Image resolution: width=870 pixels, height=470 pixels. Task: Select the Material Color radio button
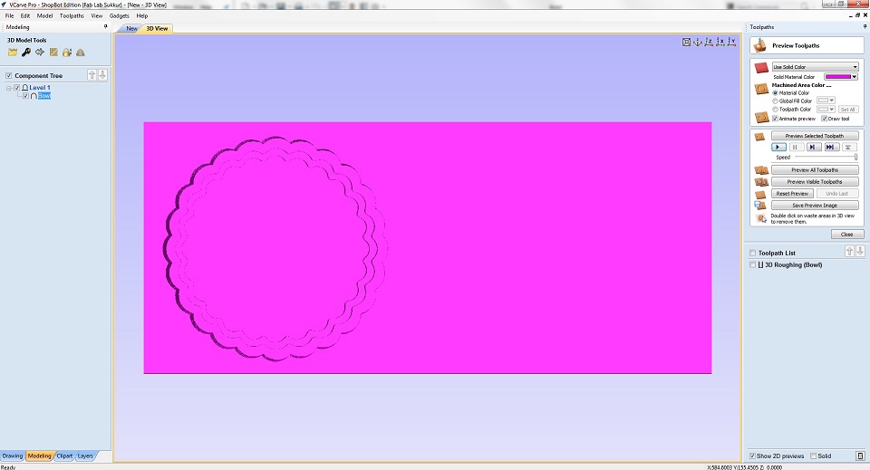(775, 93)
